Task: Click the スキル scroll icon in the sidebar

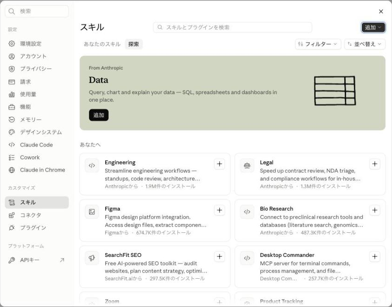Action: coord(12,202)
